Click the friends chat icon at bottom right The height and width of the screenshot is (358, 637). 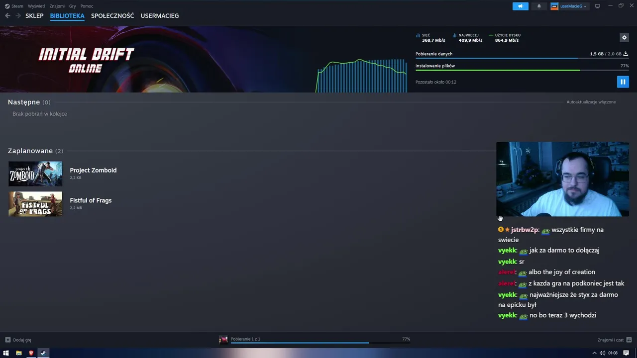(629, 340)
